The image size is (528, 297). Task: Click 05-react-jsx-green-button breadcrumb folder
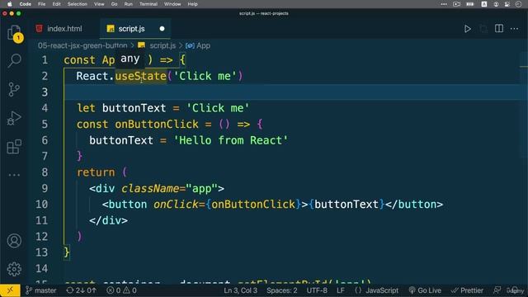82,45
